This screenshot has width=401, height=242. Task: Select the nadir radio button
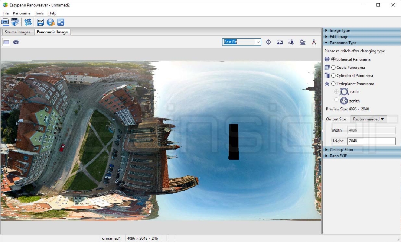pyautogui.click(x=336, y=91)
